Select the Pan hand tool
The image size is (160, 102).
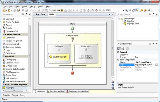[x=133, y=10]
